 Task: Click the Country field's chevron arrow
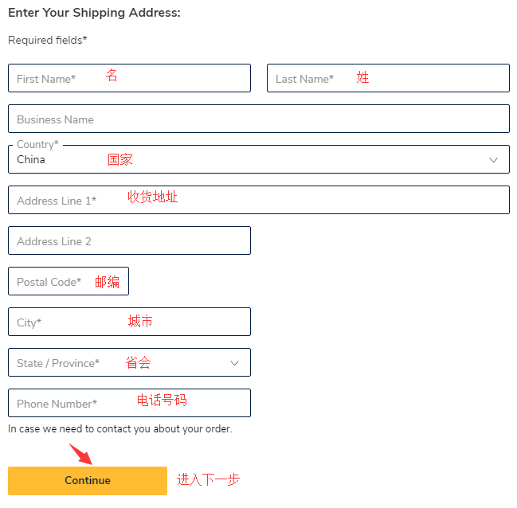tap(493, 160)
